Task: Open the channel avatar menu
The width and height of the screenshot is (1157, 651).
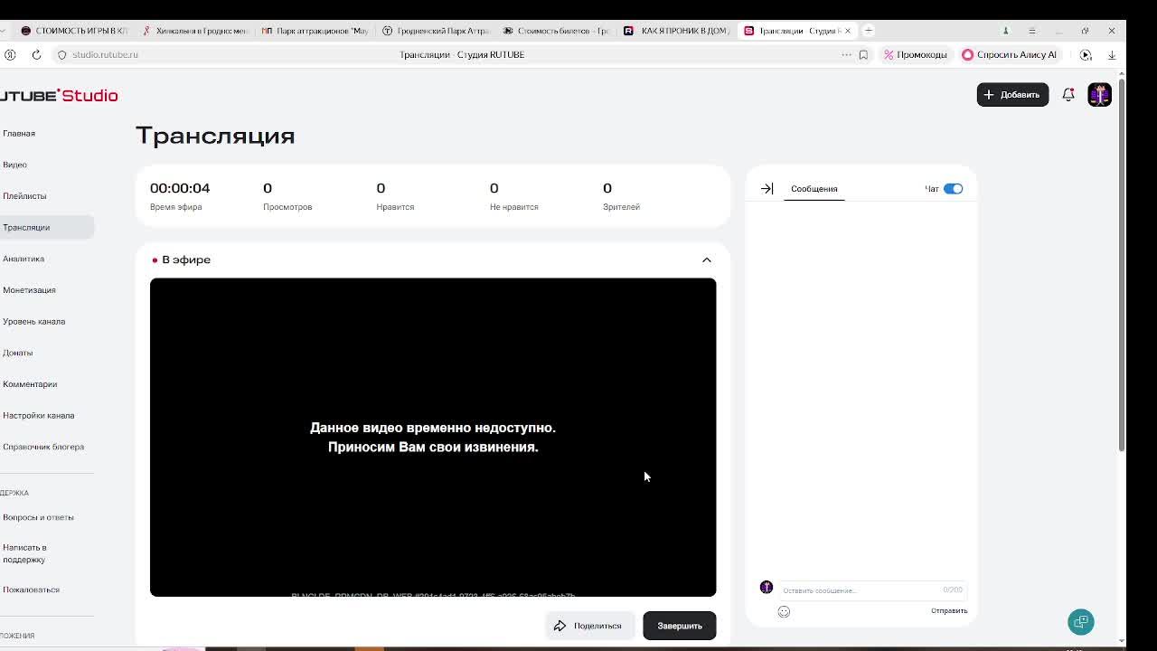Action: click(1099, 95)
